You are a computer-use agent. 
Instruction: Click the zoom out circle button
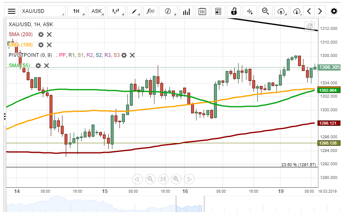(150, 179)
